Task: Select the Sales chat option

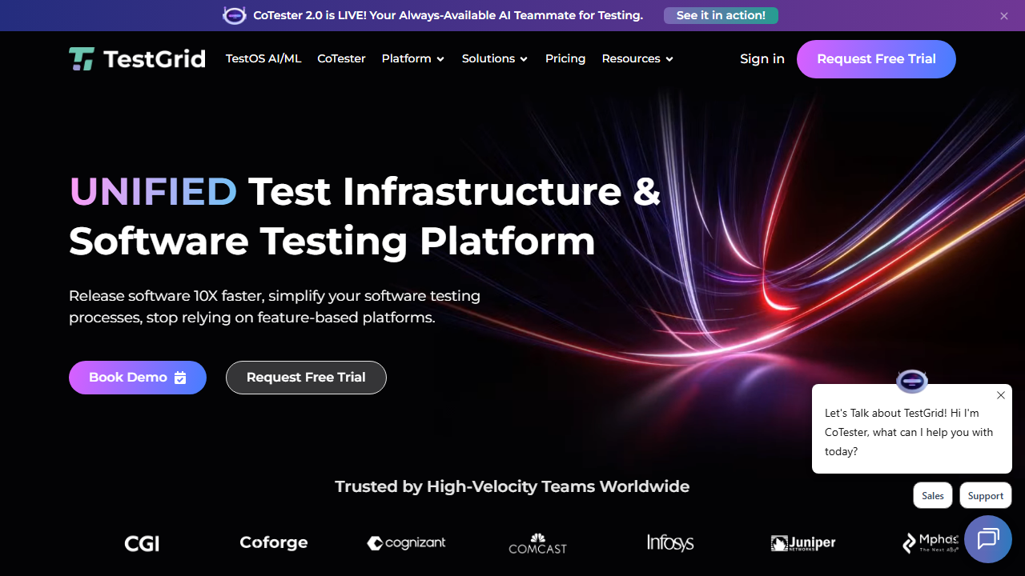Action: click(x=933, y=495)
